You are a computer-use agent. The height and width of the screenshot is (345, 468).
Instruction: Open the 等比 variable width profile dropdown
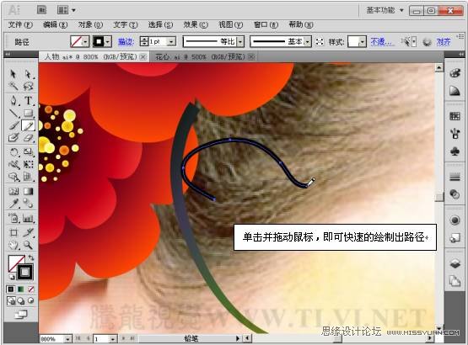pyautogui.click(x=241, y=42)
